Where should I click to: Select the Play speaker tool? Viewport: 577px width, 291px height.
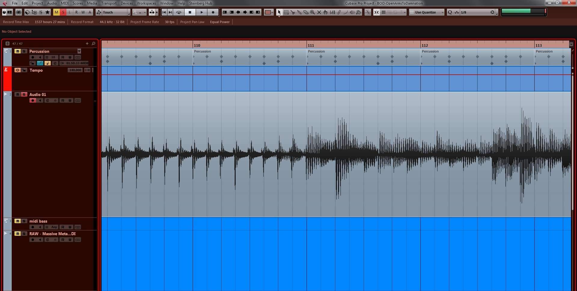coord(352,12)
